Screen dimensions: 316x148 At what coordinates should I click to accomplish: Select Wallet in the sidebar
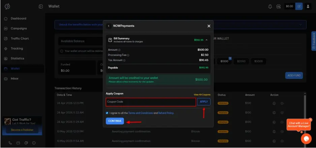tap(23, 68)
